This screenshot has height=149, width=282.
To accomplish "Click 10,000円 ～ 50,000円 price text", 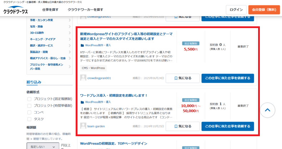I will [191, 108].
